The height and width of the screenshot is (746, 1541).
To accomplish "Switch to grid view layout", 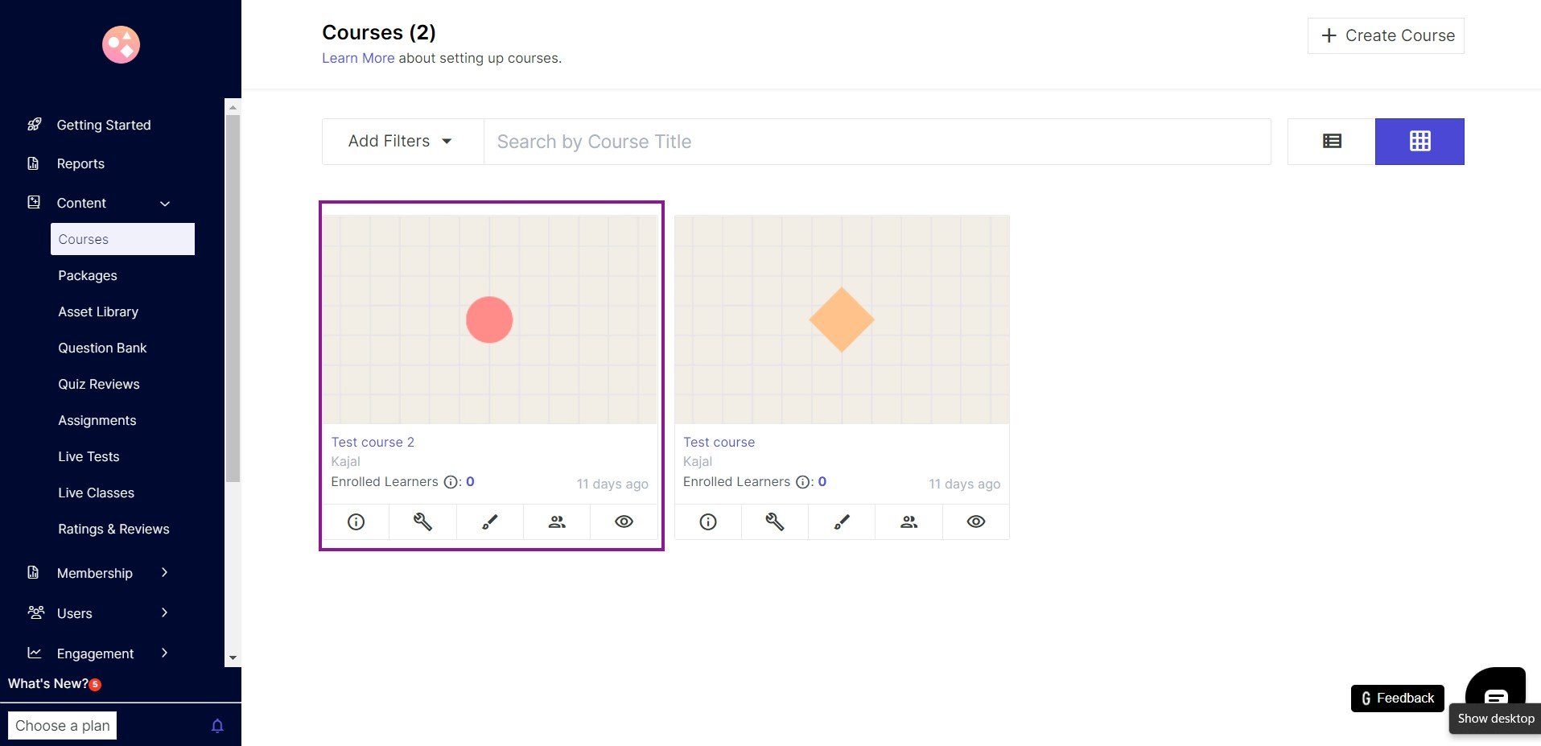I will (1419, 142).
